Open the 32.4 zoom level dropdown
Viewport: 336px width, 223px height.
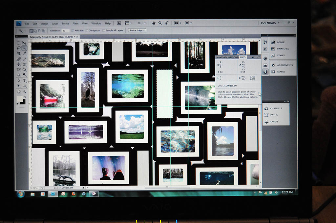coord(142,23)
